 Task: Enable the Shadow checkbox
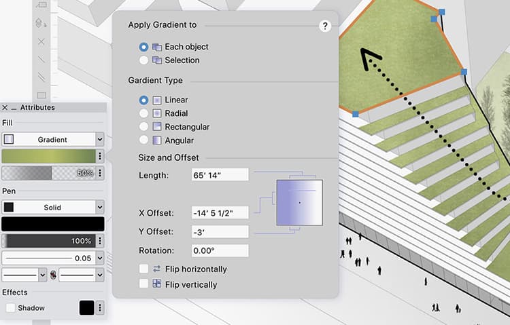coord(10,308)
